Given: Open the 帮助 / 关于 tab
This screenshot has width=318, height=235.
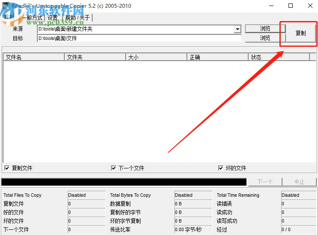Looking at the screenshot, I should click(77, 18).
